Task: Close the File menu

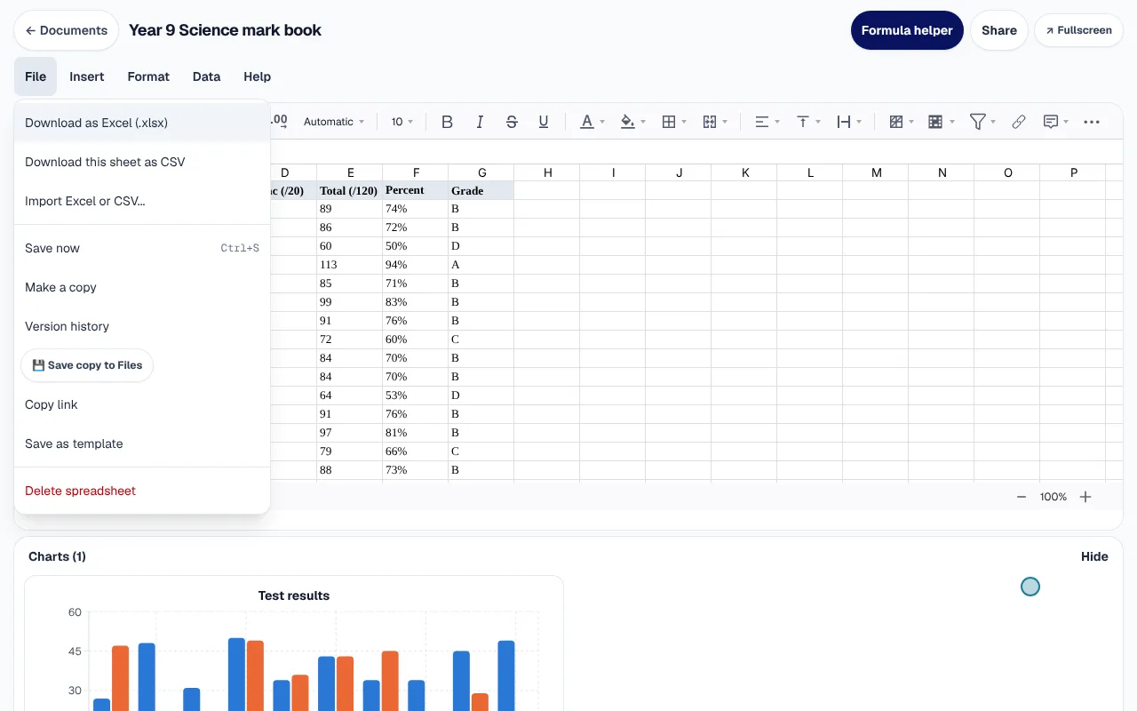Action: pyautogui.click(x=36, y=76)
